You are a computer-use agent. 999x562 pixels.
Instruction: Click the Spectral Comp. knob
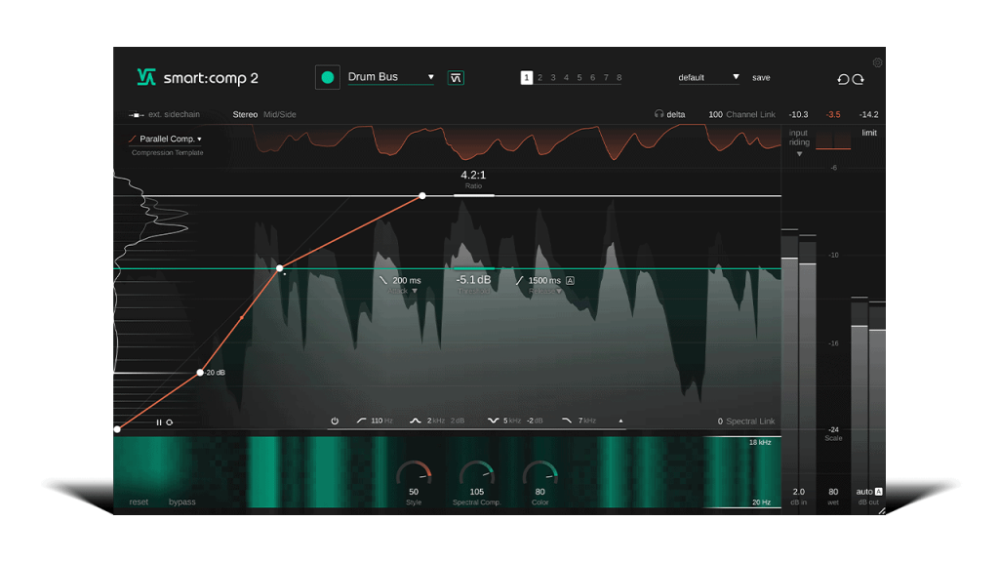point(476,474)
